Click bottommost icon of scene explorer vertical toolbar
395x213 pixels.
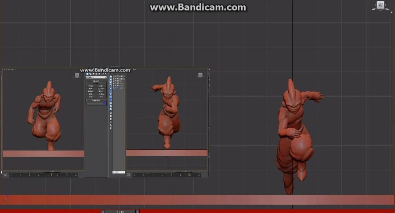pos(111,128)
